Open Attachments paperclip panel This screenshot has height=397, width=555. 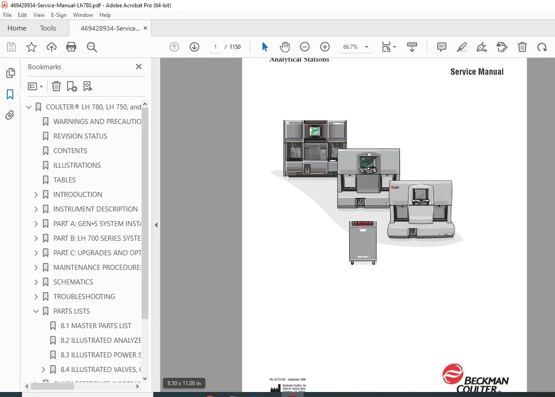(10, 115)
